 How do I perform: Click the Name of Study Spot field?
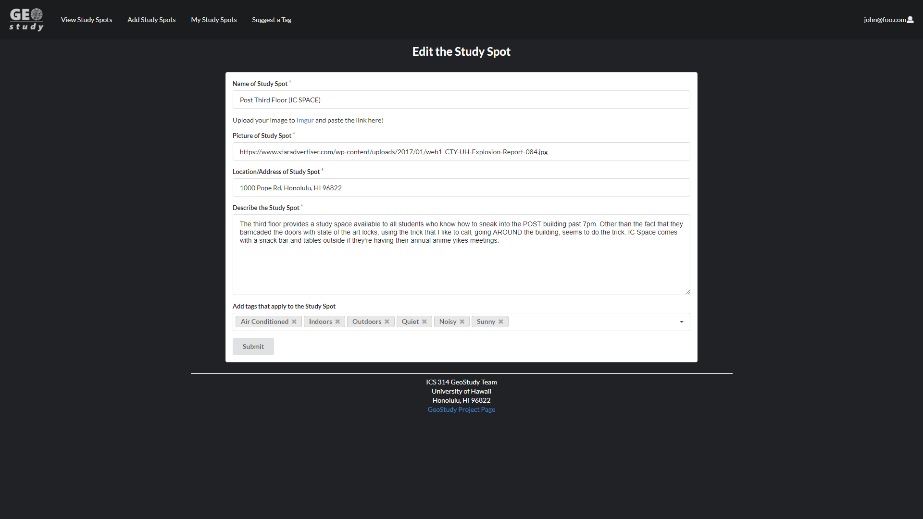point(461,99)
